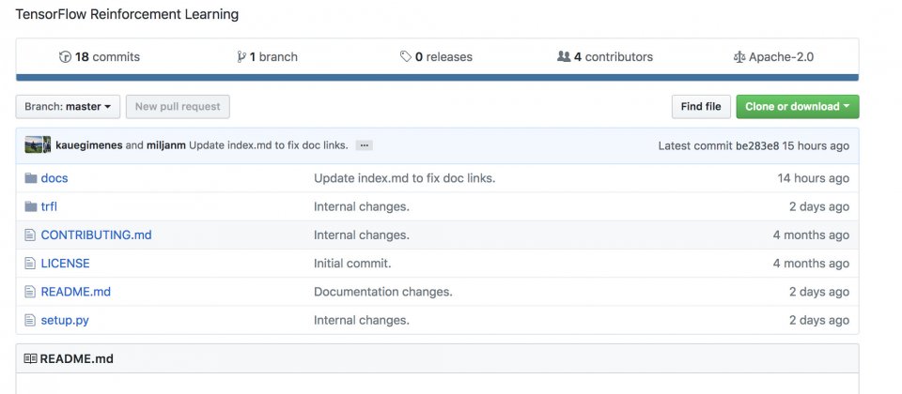902x394 pixels.
Task: Click the language bar below stats
Action: [437, 78]
